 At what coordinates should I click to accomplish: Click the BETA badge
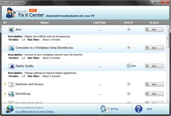click(33, 10)
